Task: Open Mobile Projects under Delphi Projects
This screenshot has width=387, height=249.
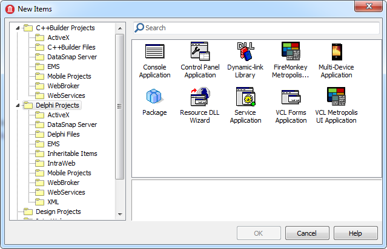Action: [x=63, y=173]
